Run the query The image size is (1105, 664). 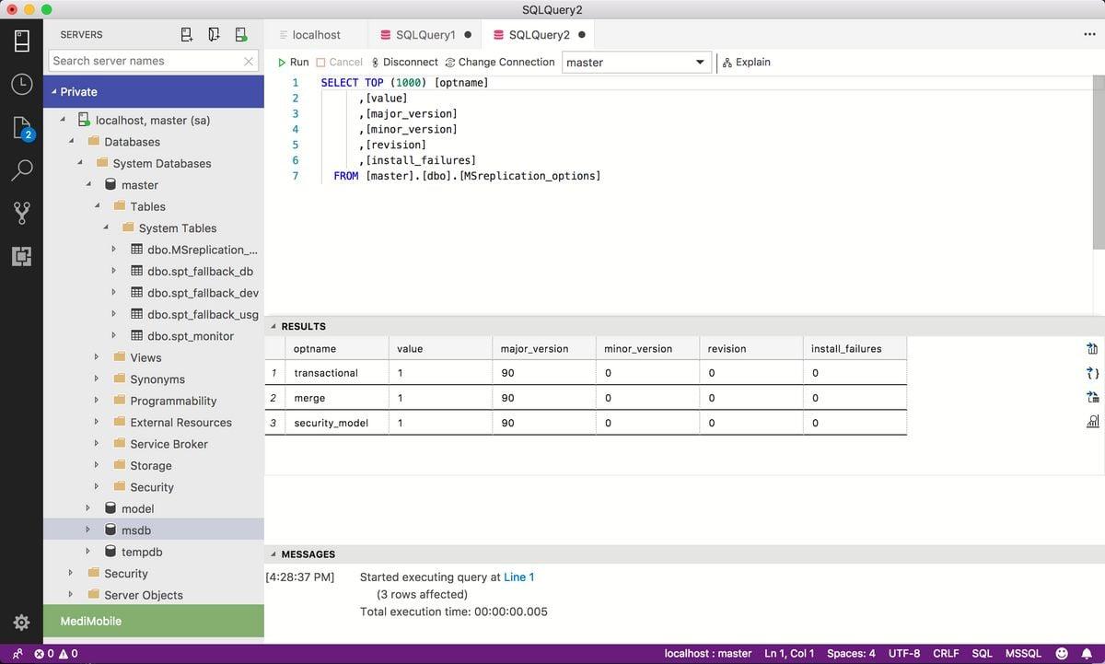tap(293, 62)
